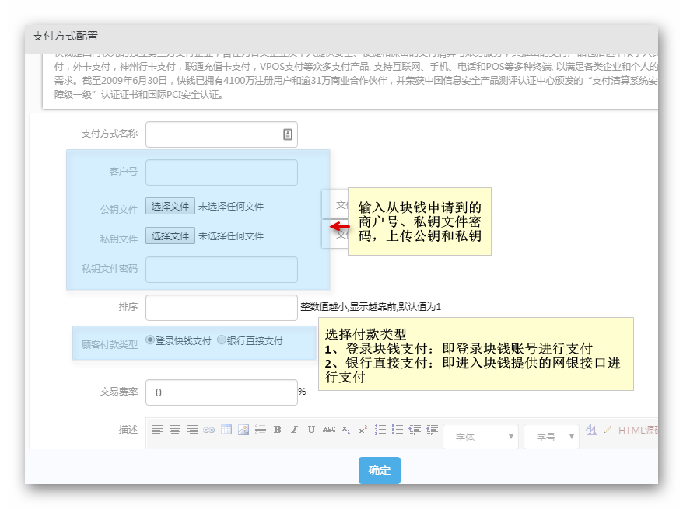The width and height of the screenshot is (683, 509).
Task: Decrease indent (outdent) icon
Action: click(x=415, y=430)
